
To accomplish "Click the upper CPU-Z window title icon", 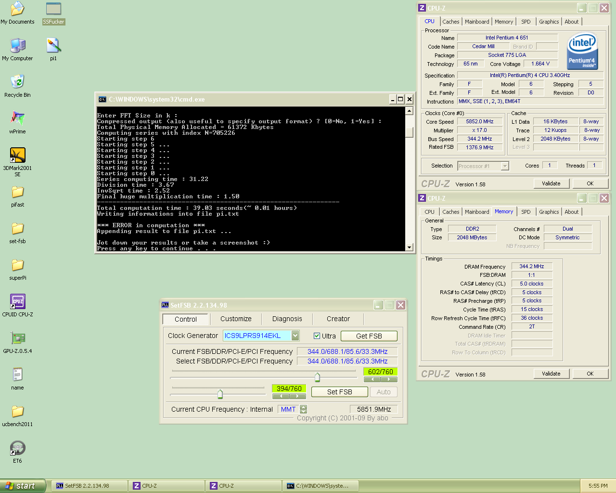I will tap(422, 8).
